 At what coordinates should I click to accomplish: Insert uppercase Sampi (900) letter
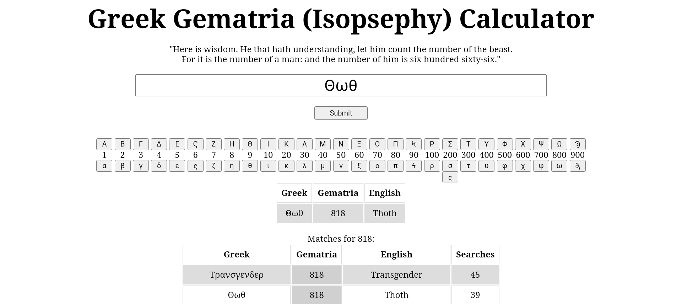(578, 144)
